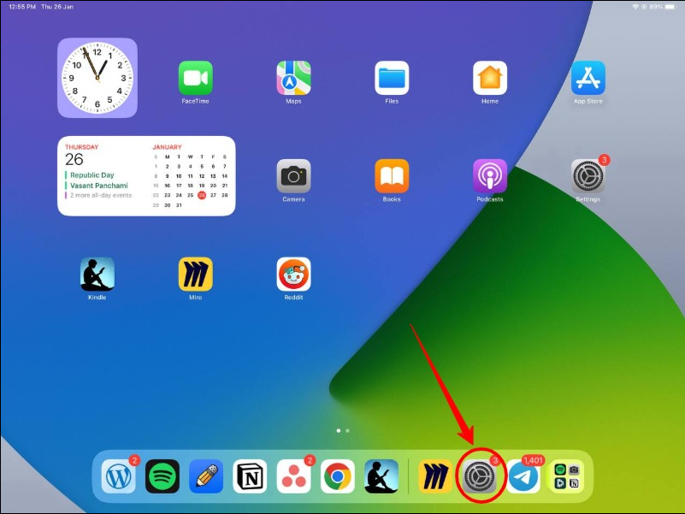Tap the "2 more all-day events" text
This screenshot has height=514, width=685.
pyautogui.click(x=100, y=195)
